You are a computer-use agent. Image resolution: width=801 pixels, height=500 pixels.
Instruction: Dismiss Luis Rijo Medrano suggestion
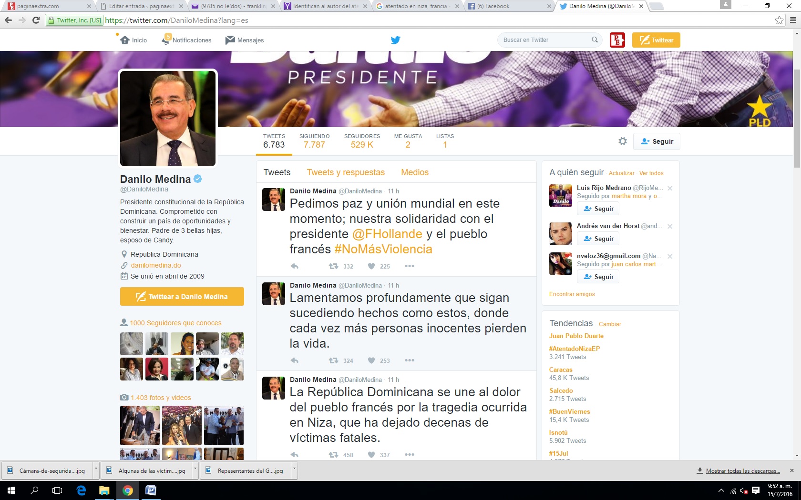(670, 188)
